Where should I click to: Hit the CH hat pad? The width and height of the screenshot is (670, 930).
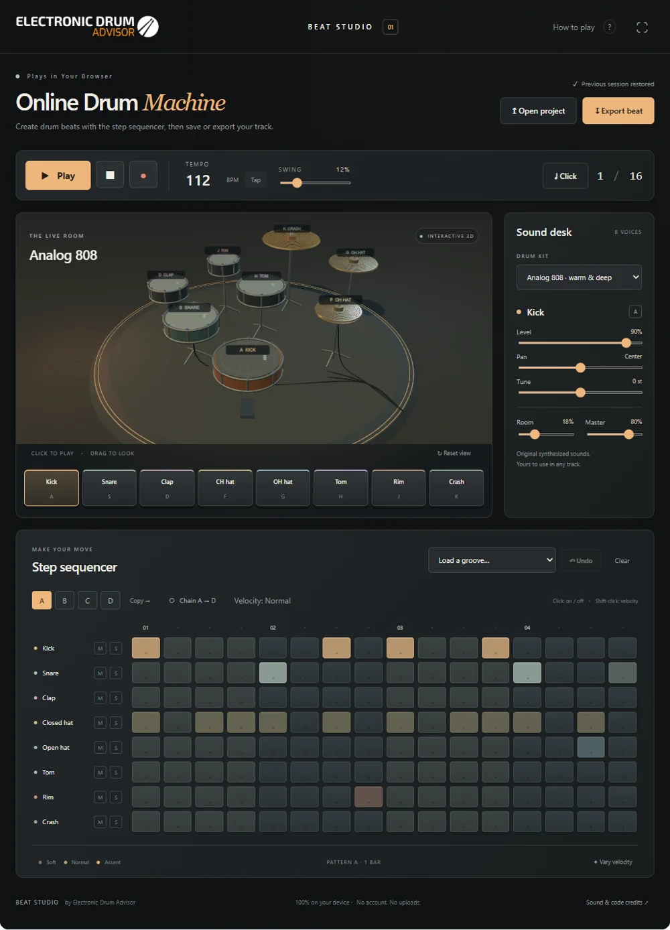point(225,488)
